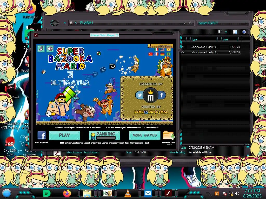Click the hexagonal back navigation button in Explorer
The image size is (266, 199).
pyautogui.click(x=55, y=23)
